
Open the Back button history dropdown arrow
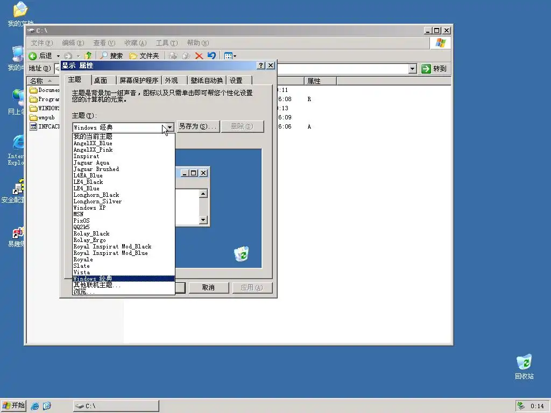click(x=58, y=56)
